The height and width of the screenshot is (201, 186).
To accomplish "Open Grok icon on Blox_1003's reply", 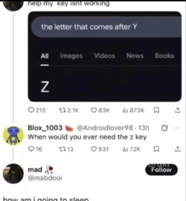I will [x=164, y=128].
